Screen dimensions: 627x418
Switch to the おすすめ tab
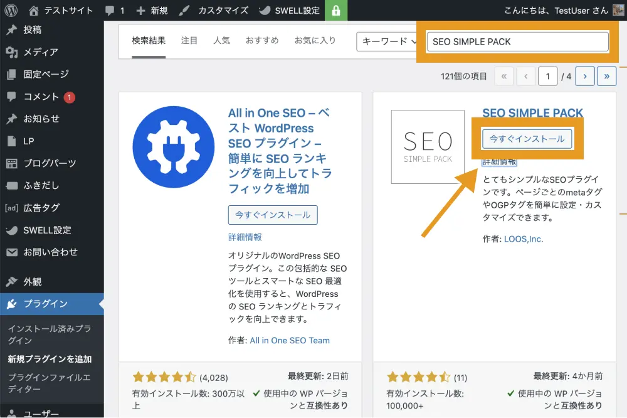[x=262, y=40]
